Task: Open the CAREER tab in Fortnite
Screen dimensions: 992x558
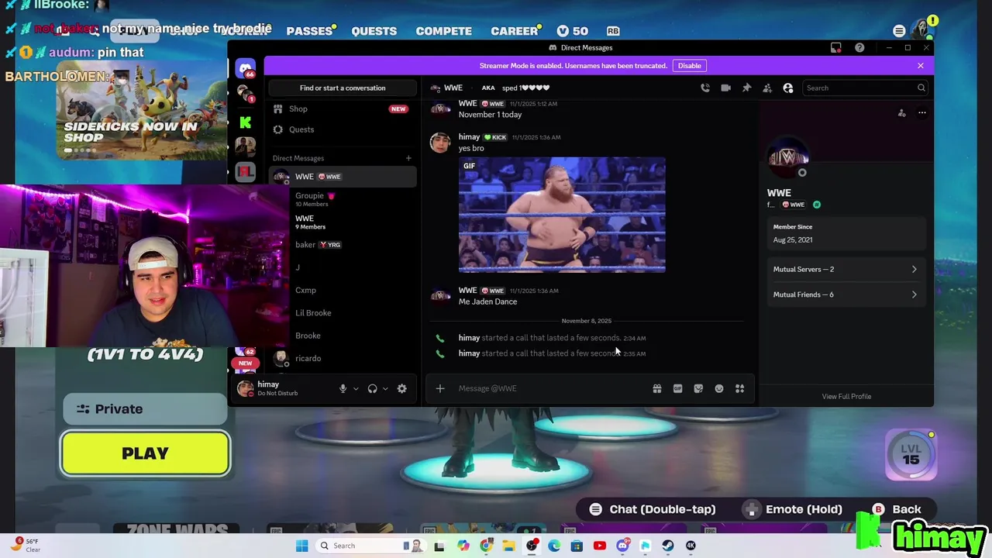Action: pos(515,31)
